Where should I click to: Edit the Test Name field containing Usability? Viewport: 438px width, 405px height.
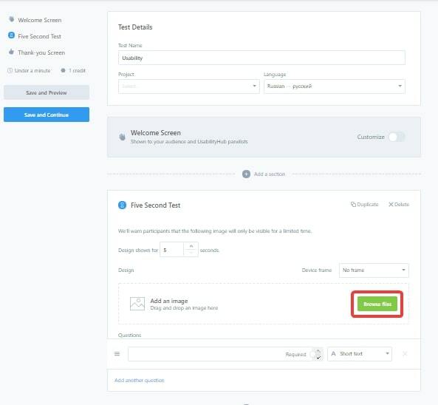pyautogui.click(x=261, y=58)
